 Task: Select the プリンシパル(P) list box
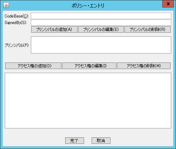click(x=101, y=45)
